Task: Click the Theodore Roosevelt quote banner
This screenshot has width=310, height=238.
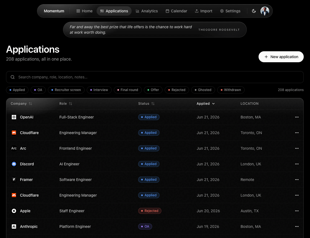Action: tap(155, 30)
